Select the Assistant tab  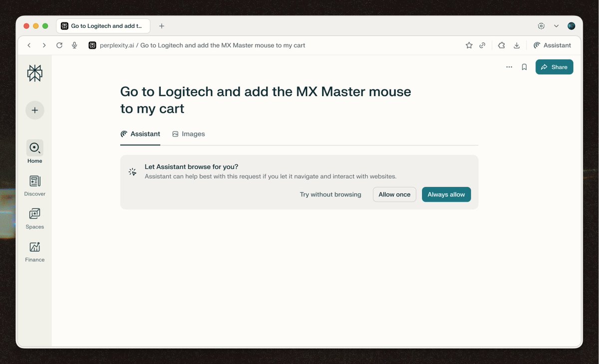(x=140, y=134)
